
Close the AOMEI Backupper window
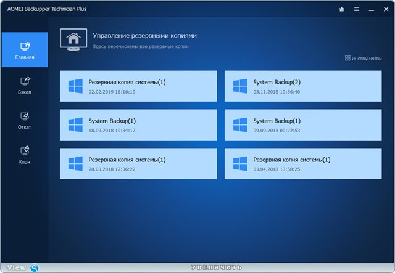click(386, 9)
